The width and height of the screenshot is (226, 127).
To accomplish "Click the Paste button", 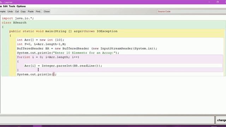I will [31, 12].
